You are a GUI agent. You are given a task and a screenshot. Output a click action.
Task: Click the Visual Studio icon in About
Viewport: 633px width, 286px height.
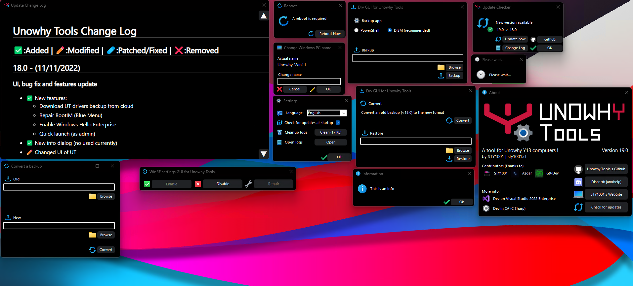(x=486, y=199)
